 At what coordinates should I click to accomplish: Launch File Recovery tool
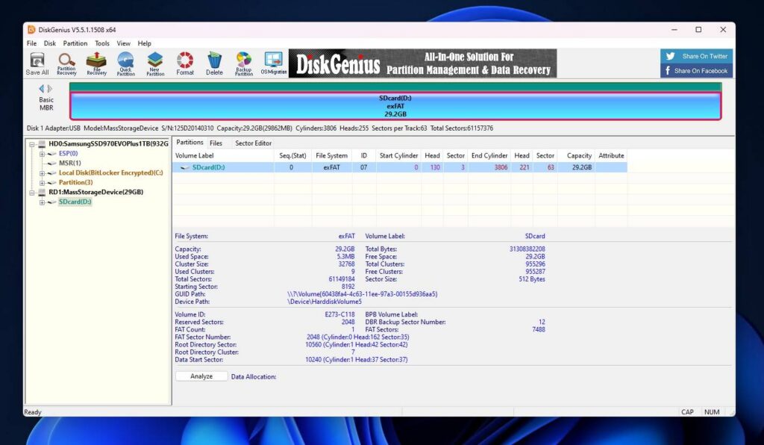click(96, 63)
